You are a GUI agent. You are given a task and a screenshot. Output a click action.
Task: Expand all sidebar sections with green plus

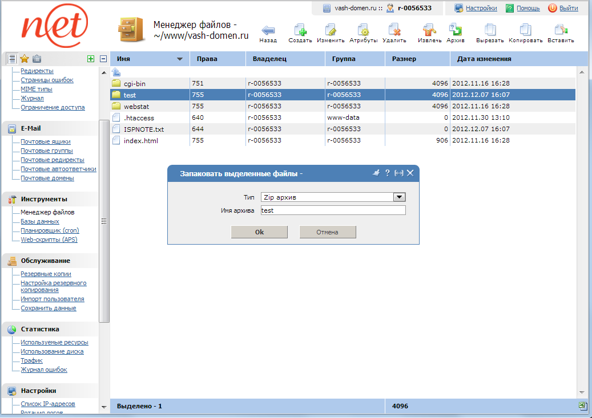91,59
